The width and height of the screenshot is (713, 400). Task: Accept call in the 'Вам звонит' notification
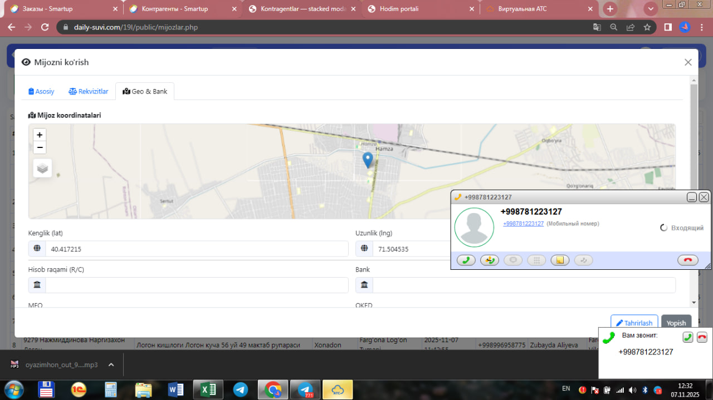pyautogui.click(x=688, y=337)
